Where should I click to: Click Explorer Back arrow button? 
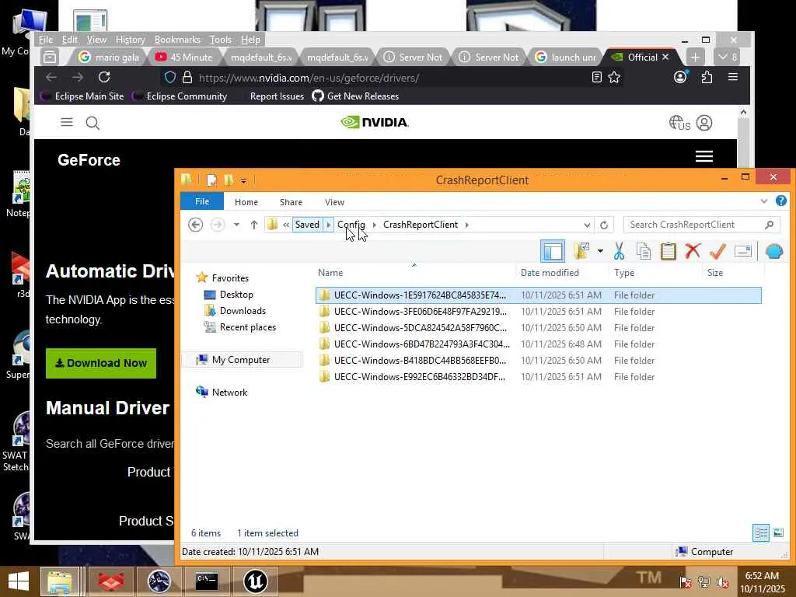(x=195, y=225)
